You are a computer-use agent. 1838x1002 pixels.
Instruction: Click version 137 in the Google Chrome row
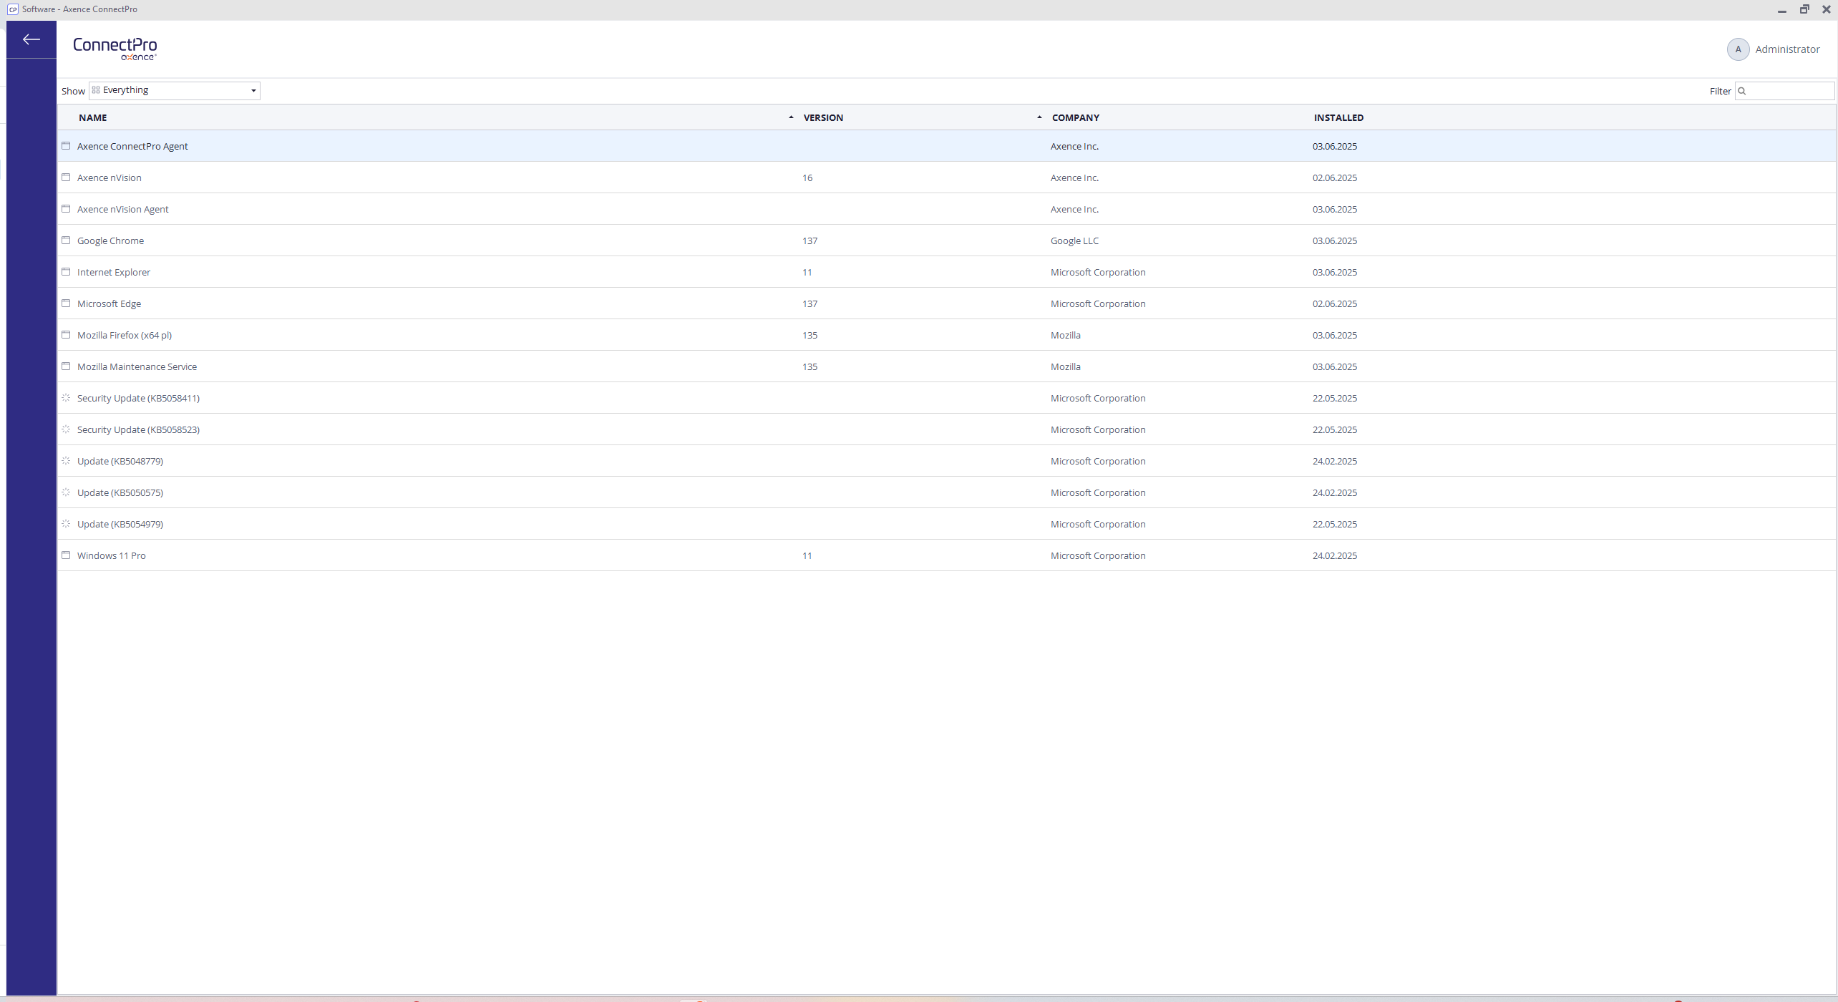809,240
